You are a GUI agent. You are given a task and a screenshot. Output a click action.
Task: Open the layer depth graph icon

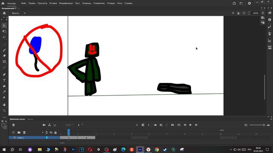click(x=55, y=125)
